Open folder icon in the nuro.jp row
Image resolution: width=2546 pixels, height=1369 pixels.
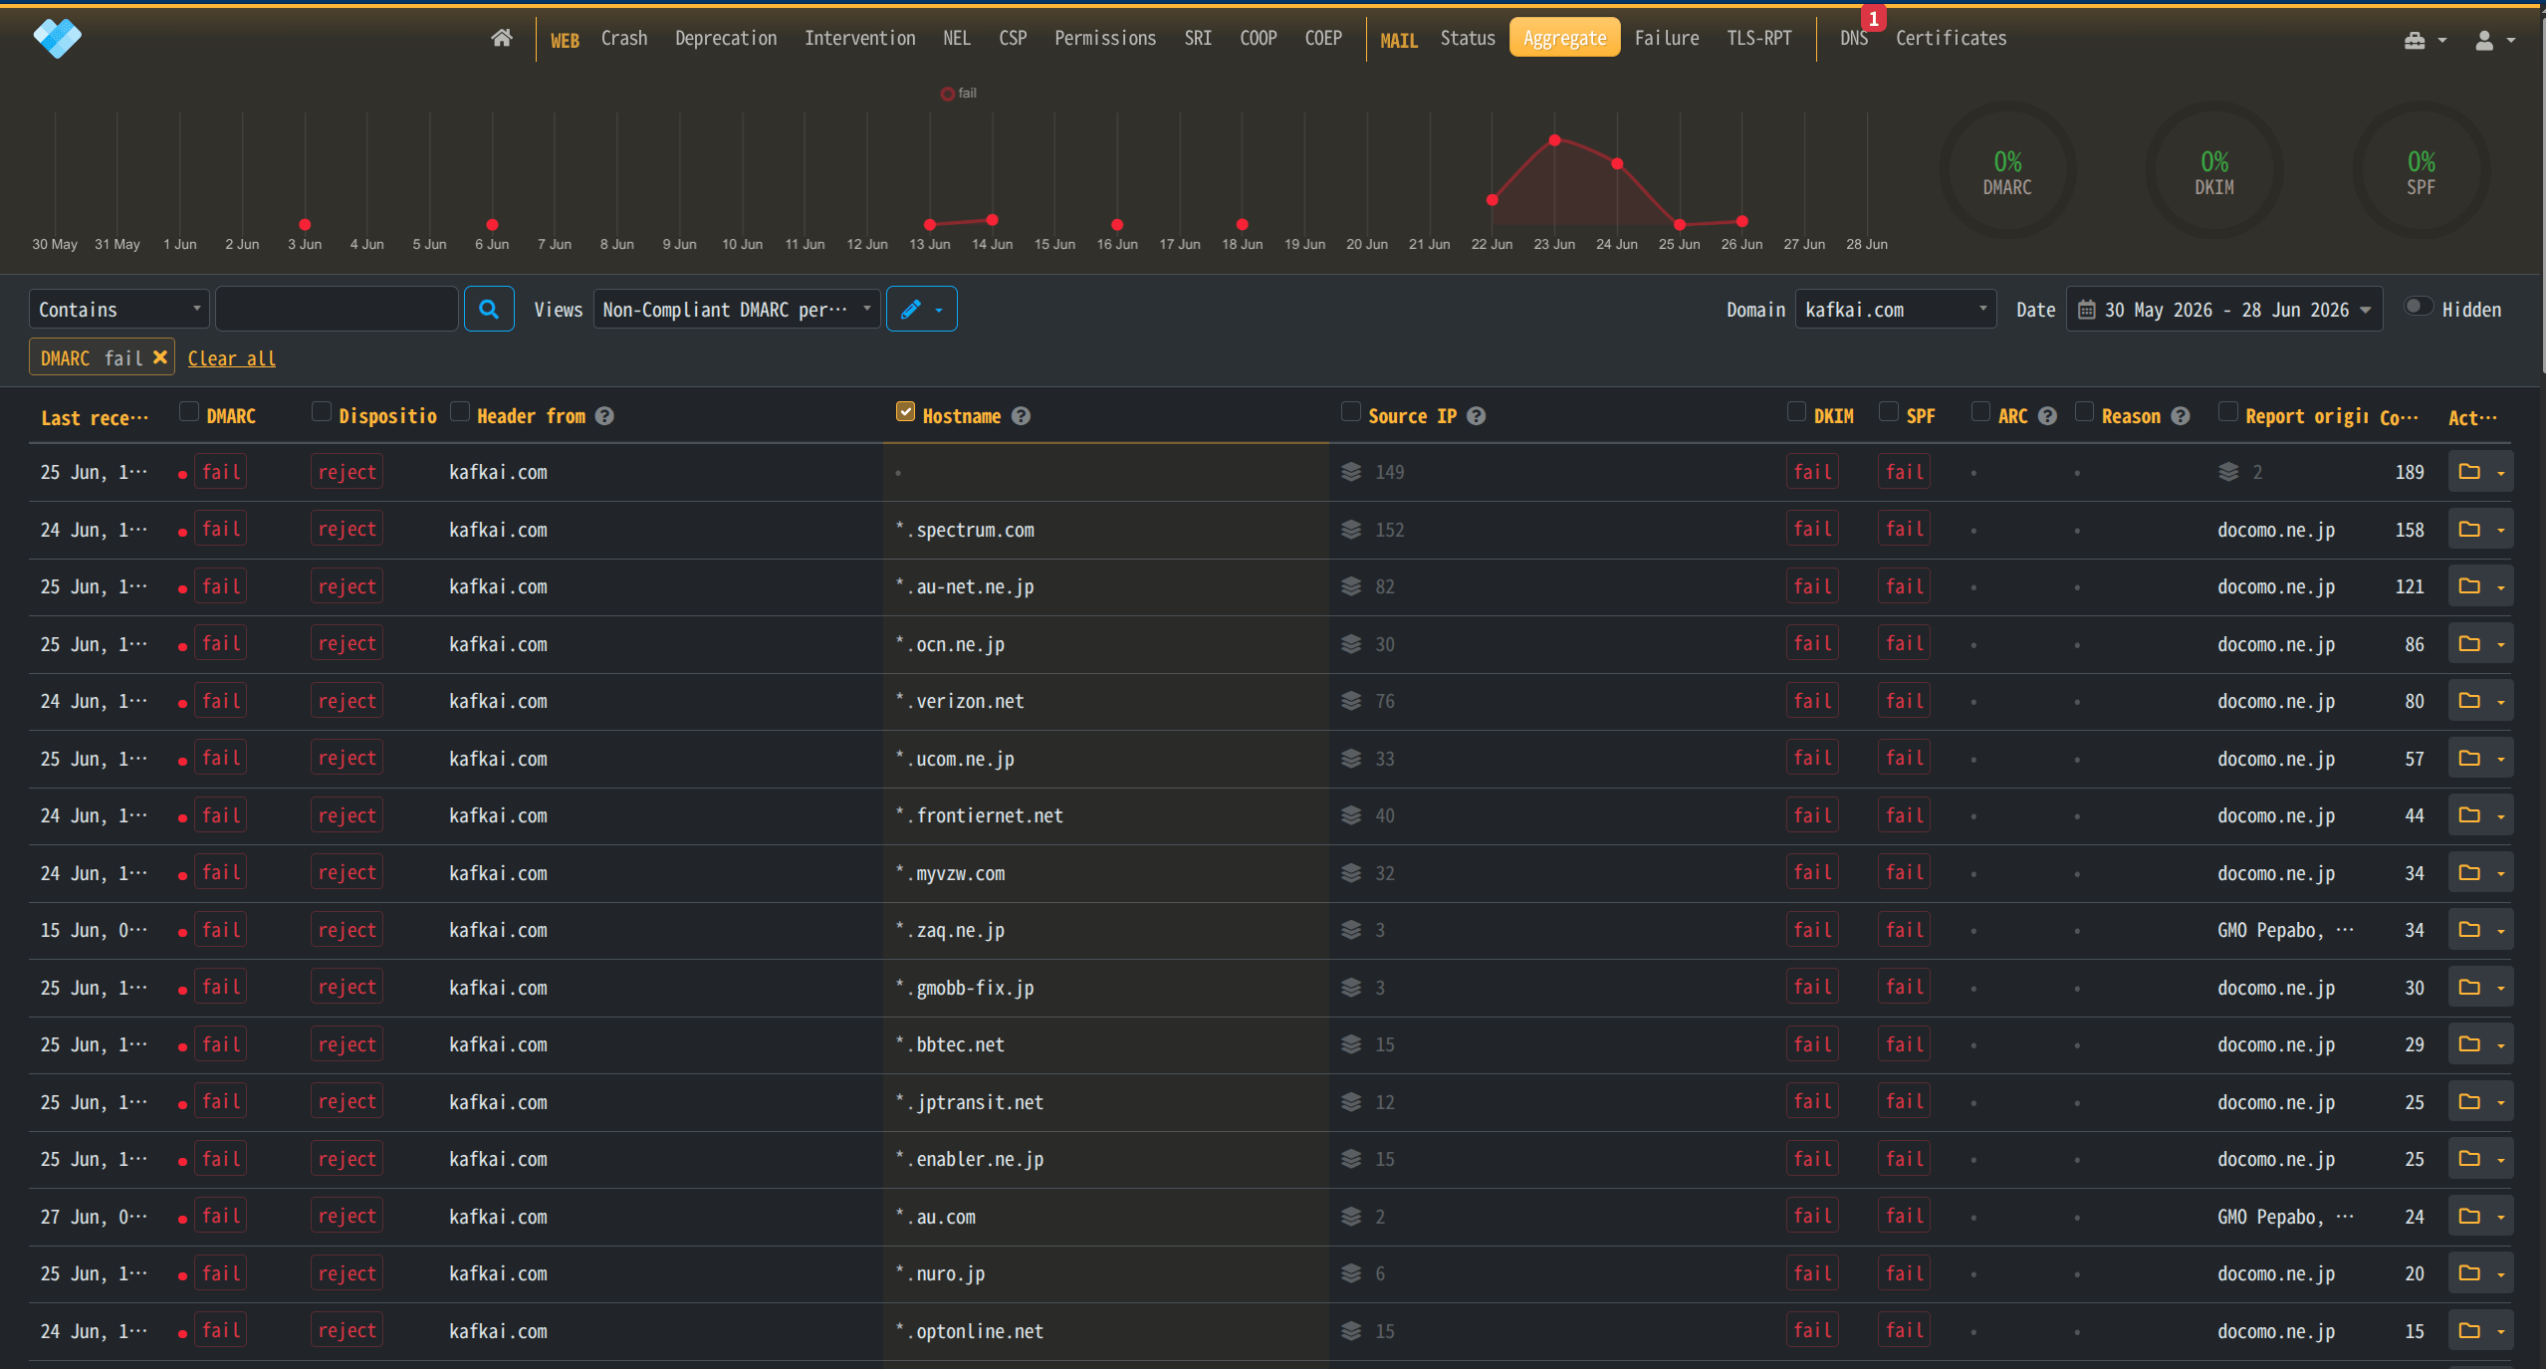(2469, 1273)
